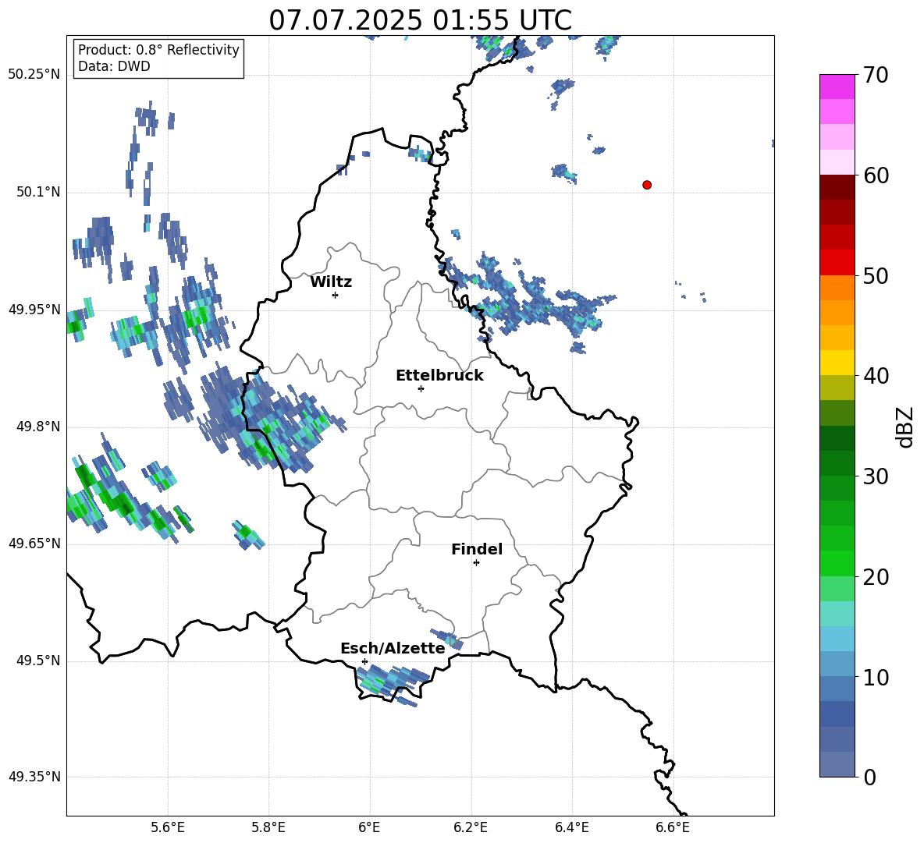Viewport: 924px width, 843px height.
Task: Pick the dark red colorbar segment below 60
Action: pos(837,187)
